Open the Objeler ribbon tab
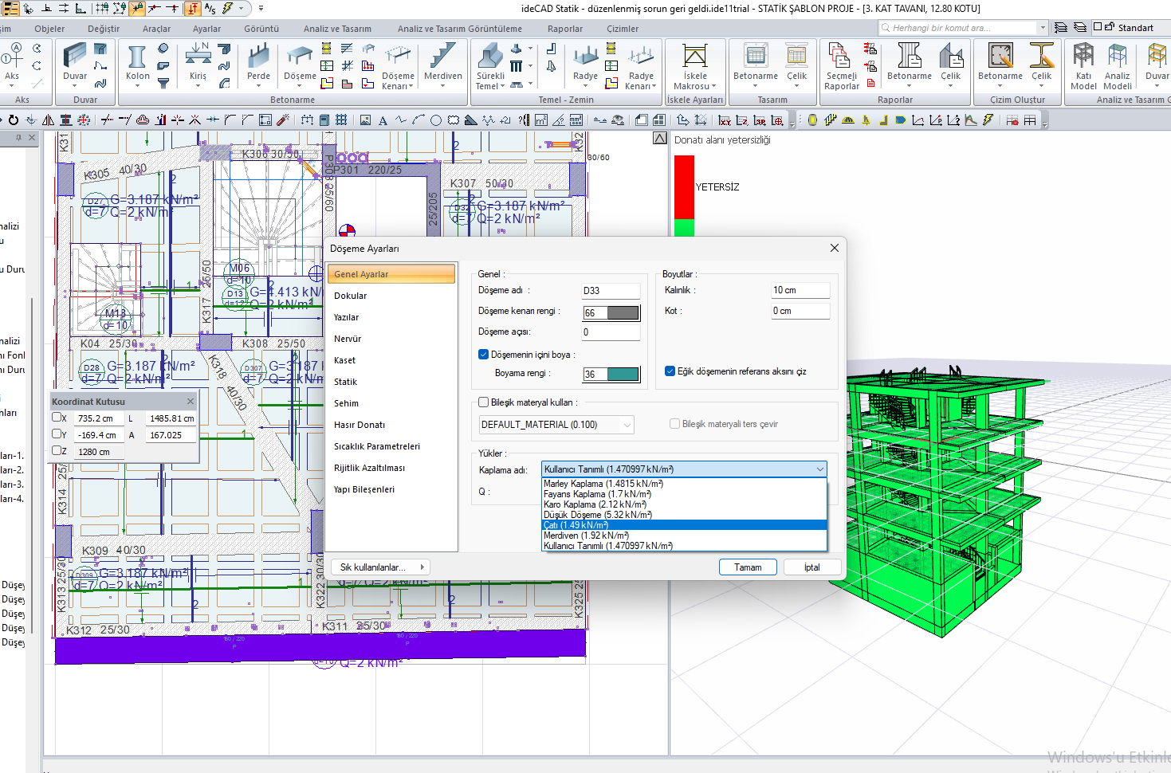 (x=49, y=29)
